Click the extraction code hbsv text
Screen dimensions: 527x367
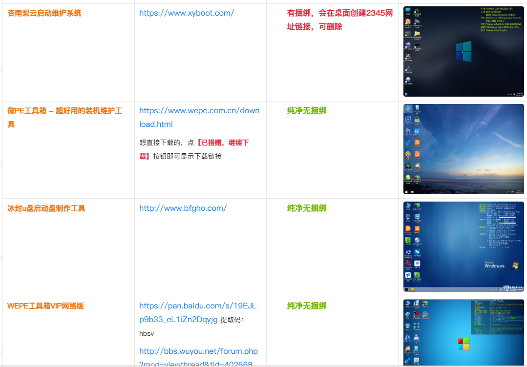point(147,334)
